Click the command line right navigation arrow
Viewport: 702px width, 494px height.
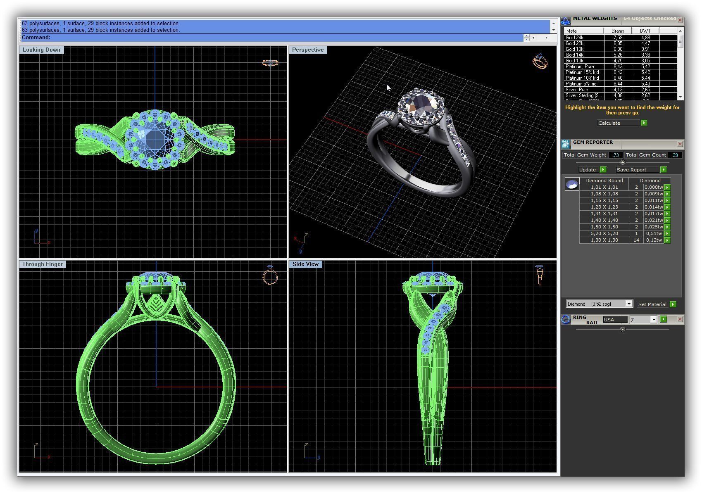click(546, 38)
